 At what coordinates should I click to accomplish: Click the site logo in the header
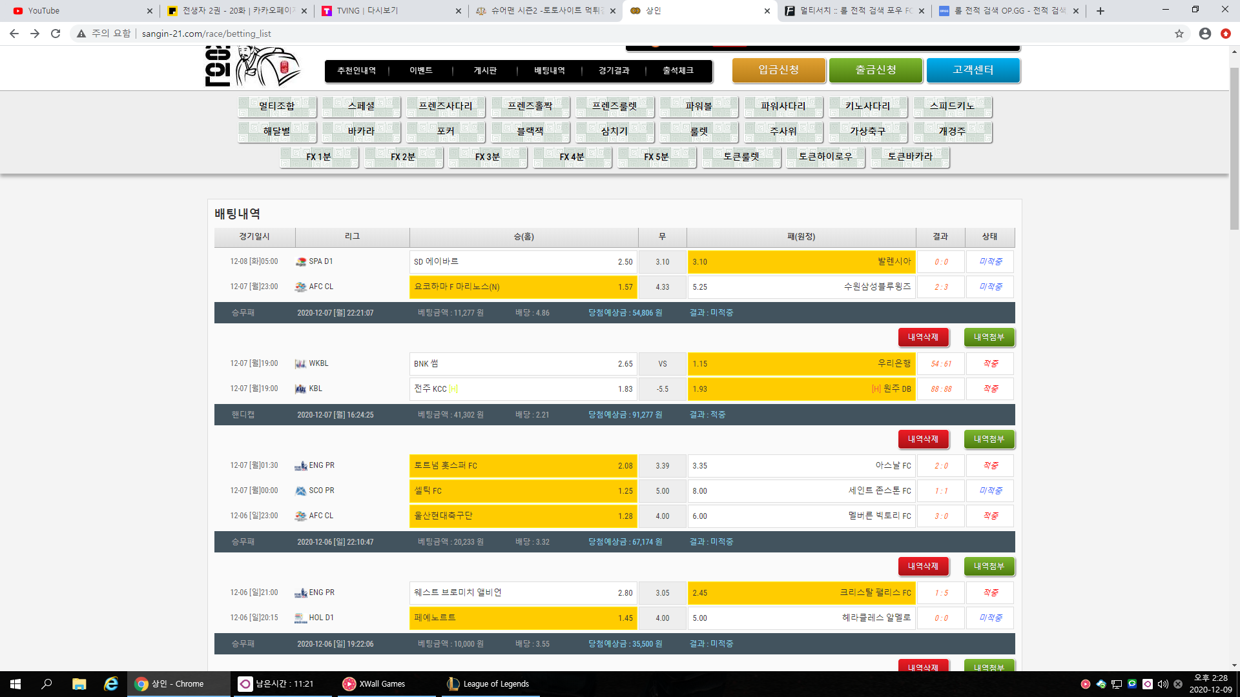tap(252, 66)
